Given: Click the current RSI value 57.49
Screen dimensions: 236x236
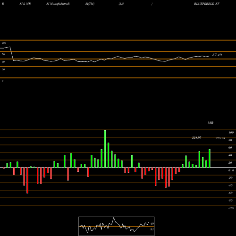Looking at the screenshot, I should tap(217, 55).
